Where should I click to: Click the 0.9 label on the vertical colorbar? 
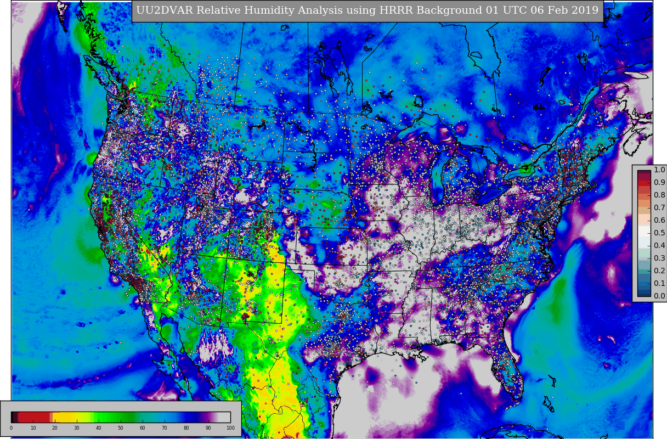[659, 183]
